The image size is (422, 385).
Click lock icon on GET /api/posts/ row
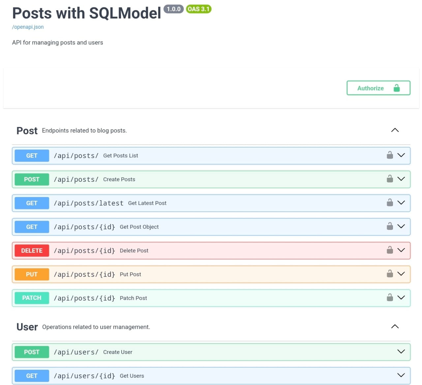390,155
